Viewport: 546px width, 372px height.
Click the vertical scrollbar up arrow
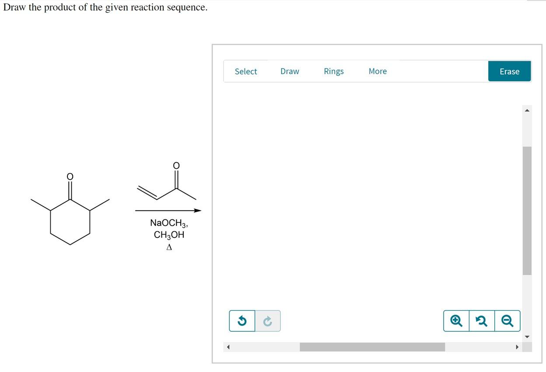(527, 110)
